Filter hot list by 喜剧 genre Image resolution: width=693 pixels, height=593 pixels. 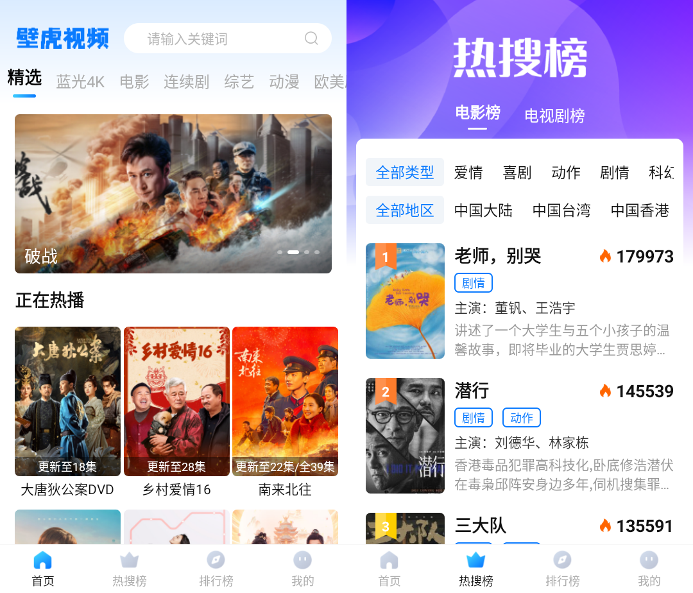tap(517, 173)
